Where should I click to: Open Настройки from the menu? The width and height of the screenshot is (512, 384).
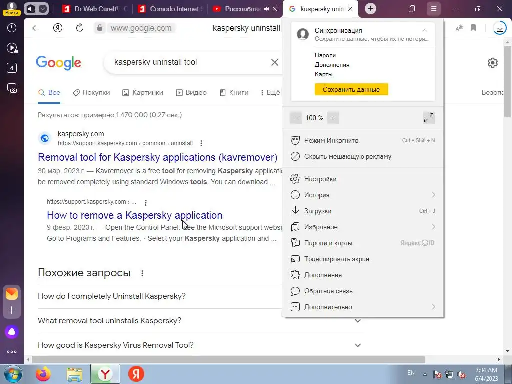pyautogui.click(x=363, y=179)
